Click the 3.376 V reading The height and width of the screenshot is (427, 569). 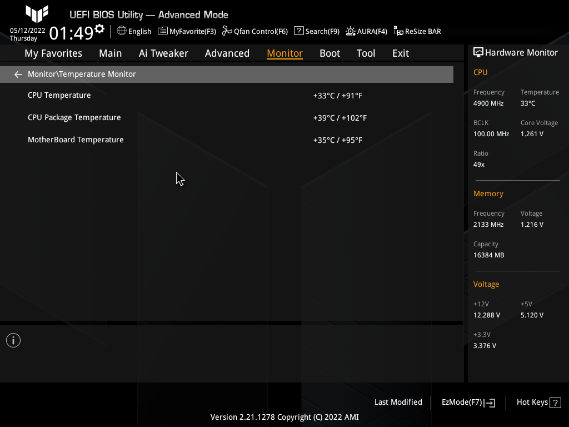pyautogui.click(x=485, y=346)
